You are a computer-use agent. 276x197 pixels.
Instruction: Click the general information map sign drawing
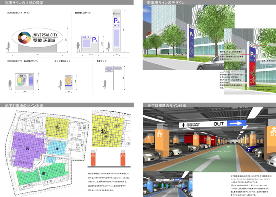point(24,82)
